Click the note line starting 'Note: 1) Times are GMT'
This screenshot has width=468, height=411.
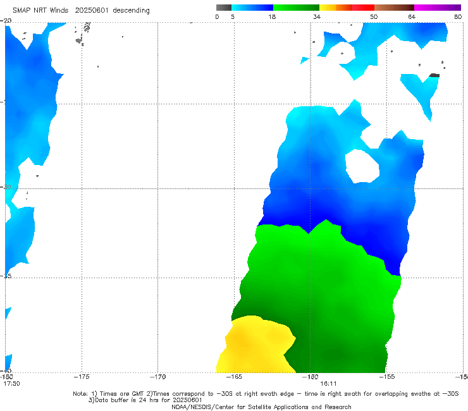(x=266, y=394)
